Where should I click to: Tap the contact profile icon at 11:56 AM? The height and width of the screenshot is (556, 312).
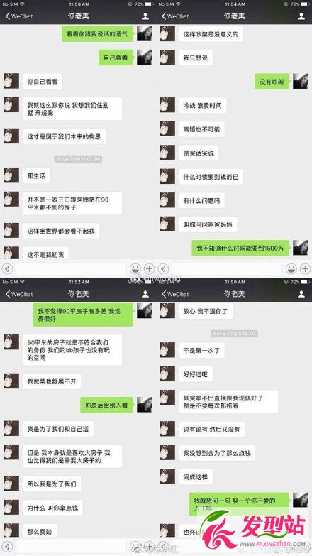[145, 16]
